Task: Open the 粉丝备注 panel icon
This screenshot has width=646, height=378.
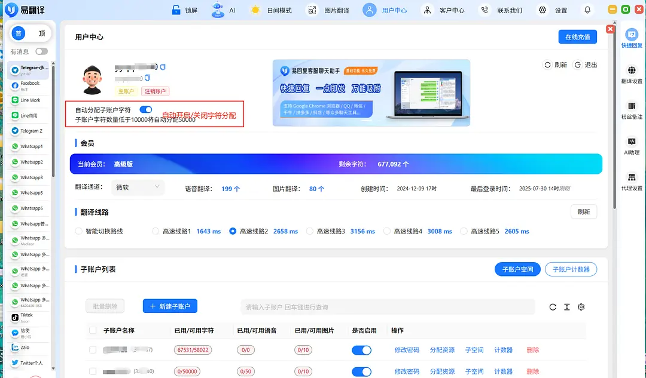Action: pos(631,109)
